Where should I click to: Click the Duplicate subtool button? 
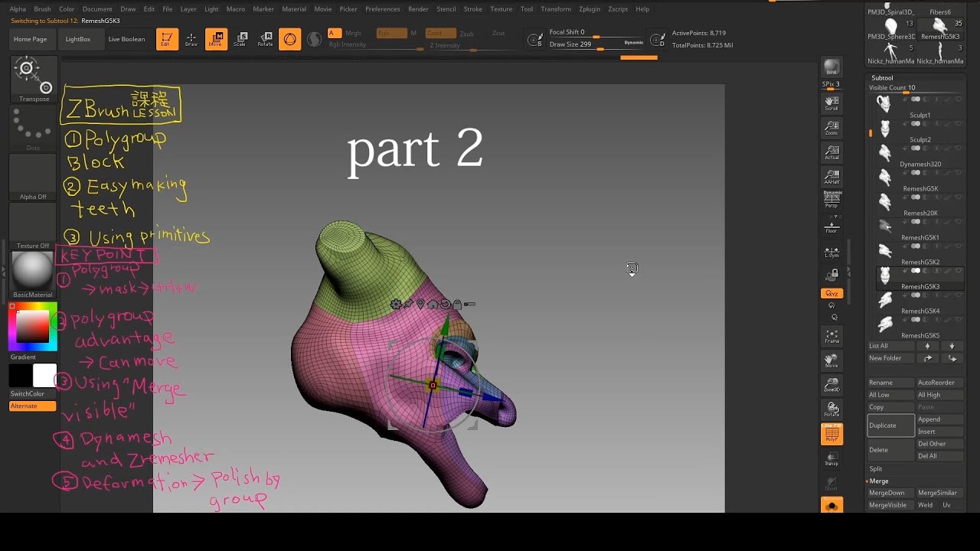tap(891, 425)
